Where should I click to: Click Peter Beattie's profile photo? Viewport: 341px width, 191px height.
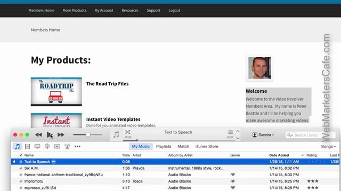pyautogui.click(x=259, y=68)
